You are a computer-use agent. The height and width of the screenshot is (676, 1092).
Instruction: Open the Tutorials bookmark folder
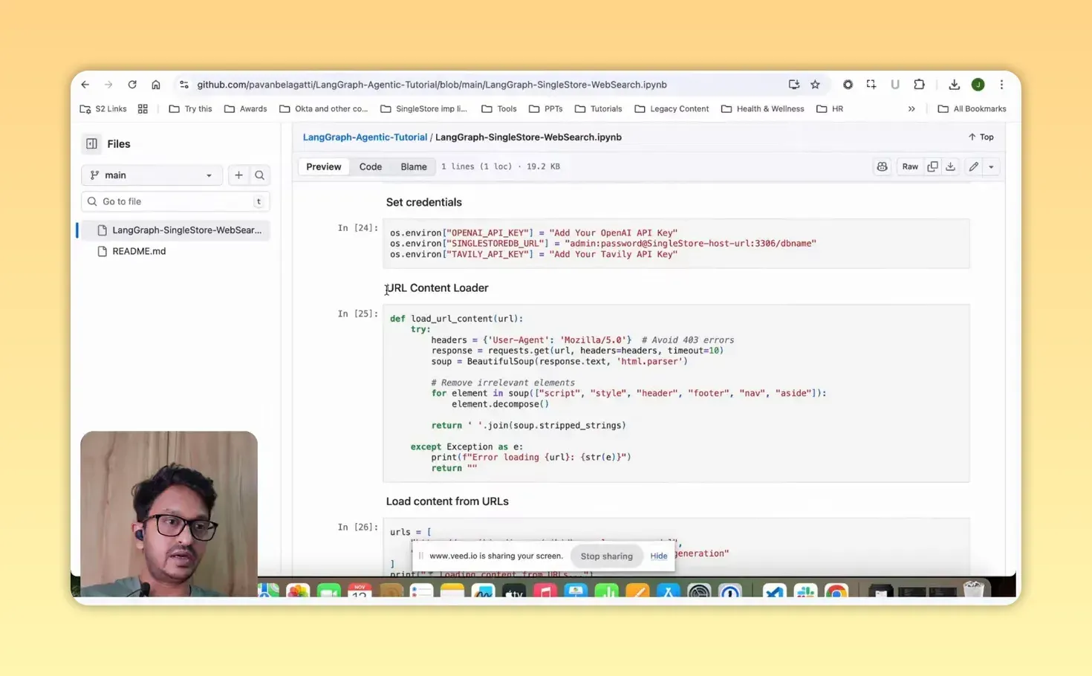click(599, 108)
